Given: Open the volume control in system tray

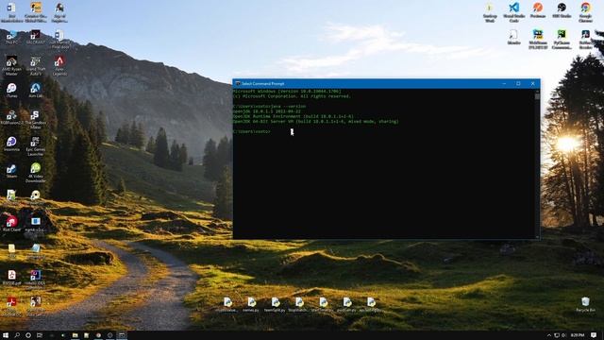Looking at the screenshot, I should coord(564,335).
